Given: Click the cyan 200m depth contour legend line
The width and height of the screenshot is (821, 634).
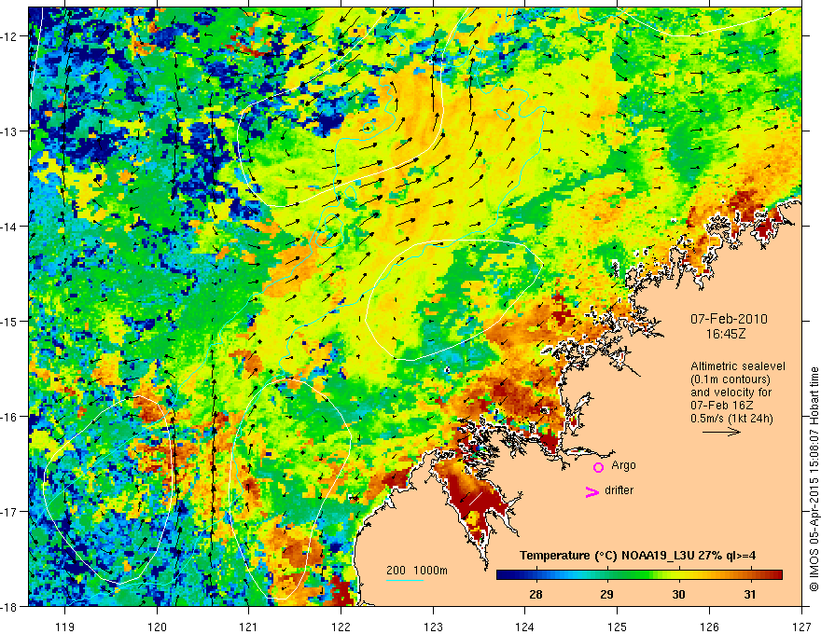Looking at the screenshot, I should [405, 580].
